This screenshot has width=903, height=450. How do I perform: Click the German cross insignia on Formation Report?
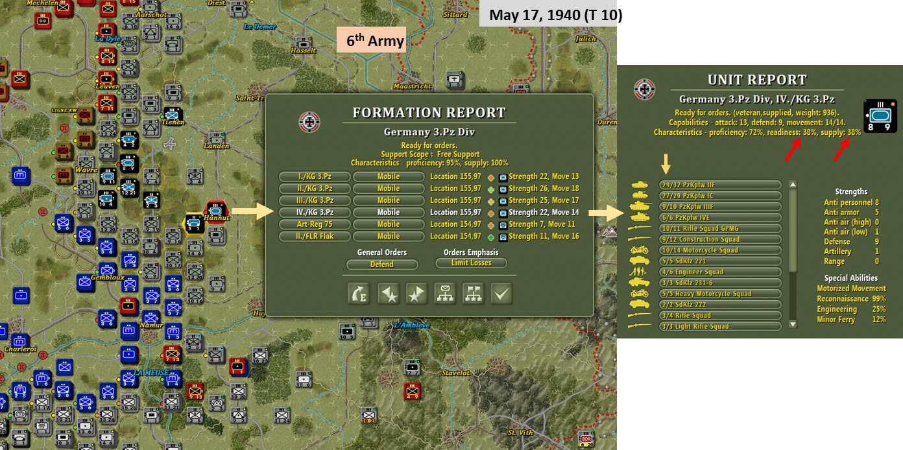pos(309,121)
